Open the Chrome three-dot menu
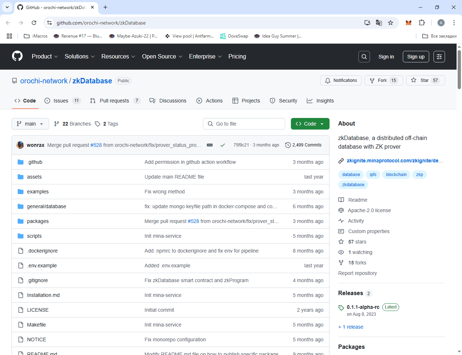462x355 pixels. point(454,23)
